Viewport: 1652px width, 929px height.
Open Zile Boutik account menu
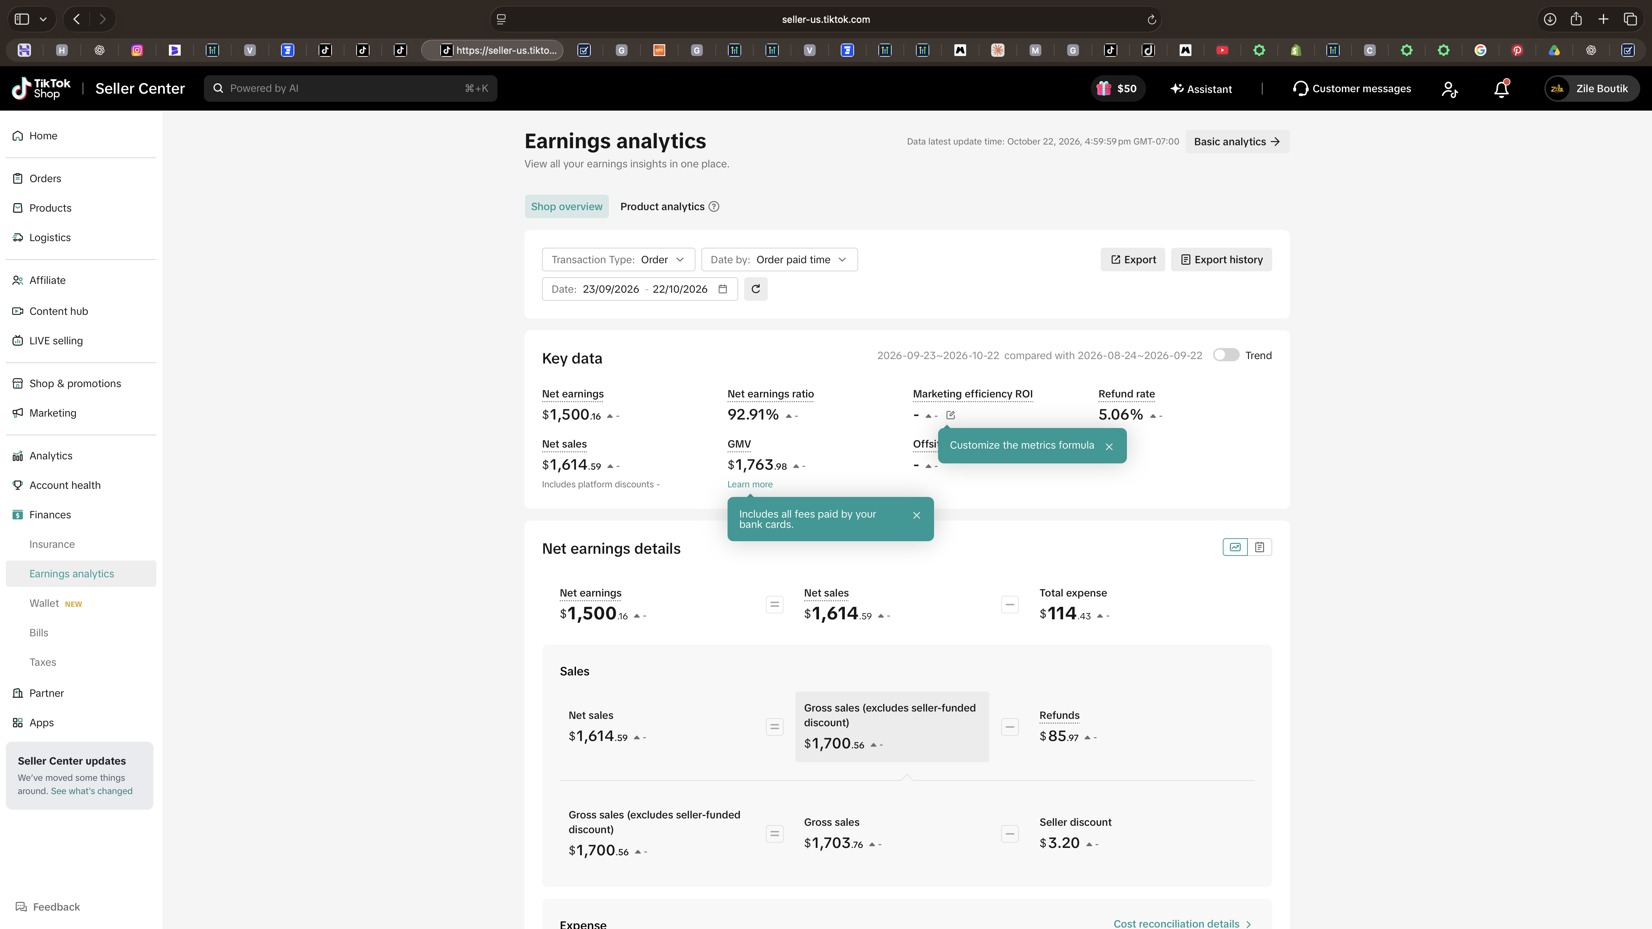pyautogui.click(x=1592, y=88)
